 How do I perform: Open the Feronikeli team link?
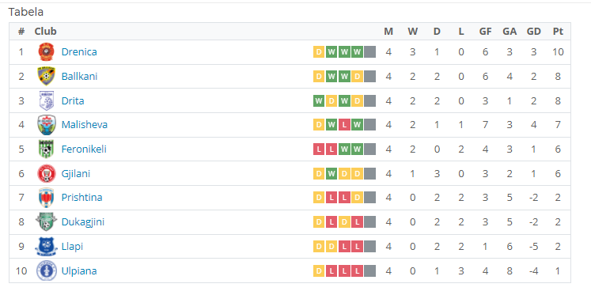tap(84, 149)
